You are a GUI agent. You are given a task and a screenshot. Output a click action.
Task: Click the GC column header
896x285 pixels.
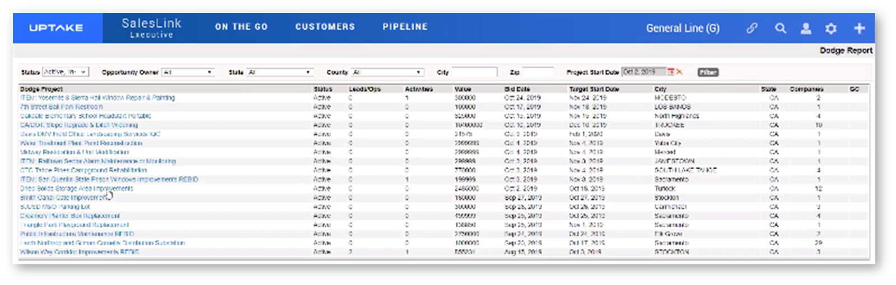pyautogui.click(x=854, y=89)
